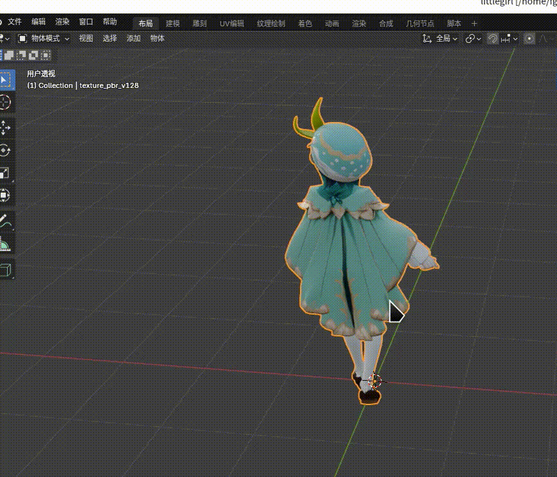Switch to the 雕刻 workspace tab
The width and height of the screenshot is (557, 477).
(199, 23)
